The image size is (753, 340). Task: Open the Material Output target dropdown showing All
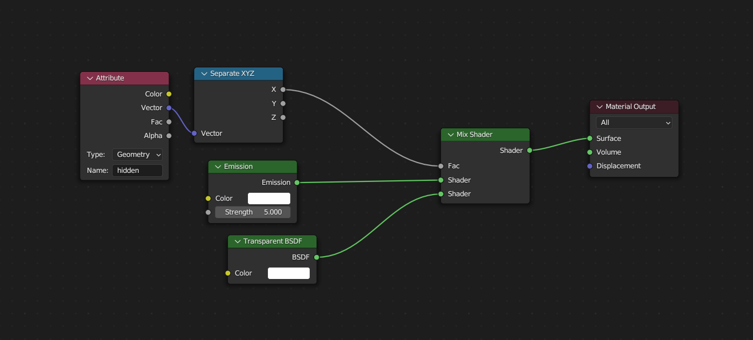tap(634, 123)
